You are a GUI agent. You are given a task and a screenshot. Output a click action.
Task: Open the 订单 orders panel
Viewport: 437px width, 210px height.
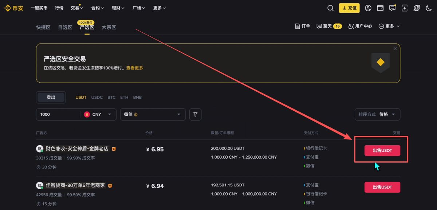click(302, 26)
